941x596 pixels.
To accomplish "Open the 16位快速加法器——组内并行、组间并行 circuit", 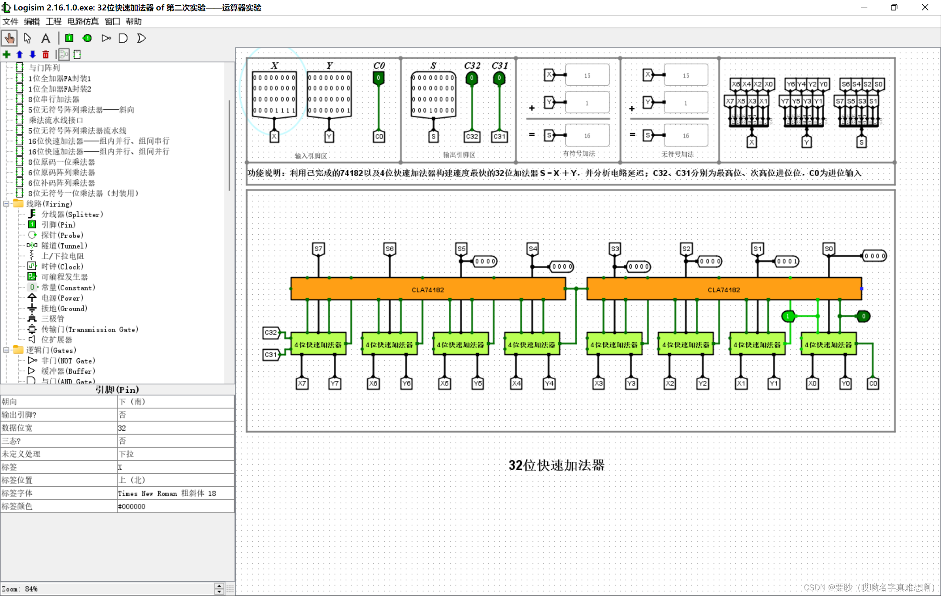I will pos(99,152).
